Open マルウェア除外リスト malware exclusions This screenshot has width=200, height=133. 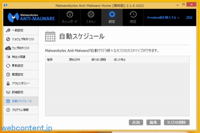21,39
